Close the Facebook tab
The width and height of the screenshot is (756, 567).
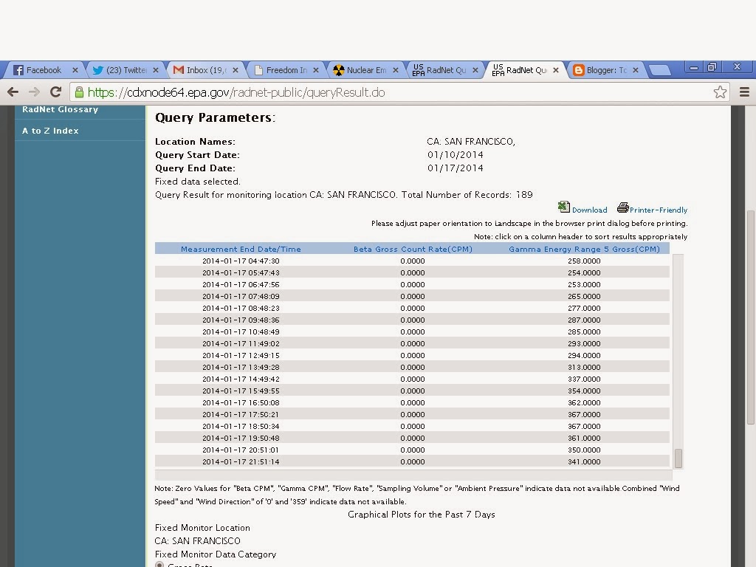pyautogui.click(x=75, y=70)
